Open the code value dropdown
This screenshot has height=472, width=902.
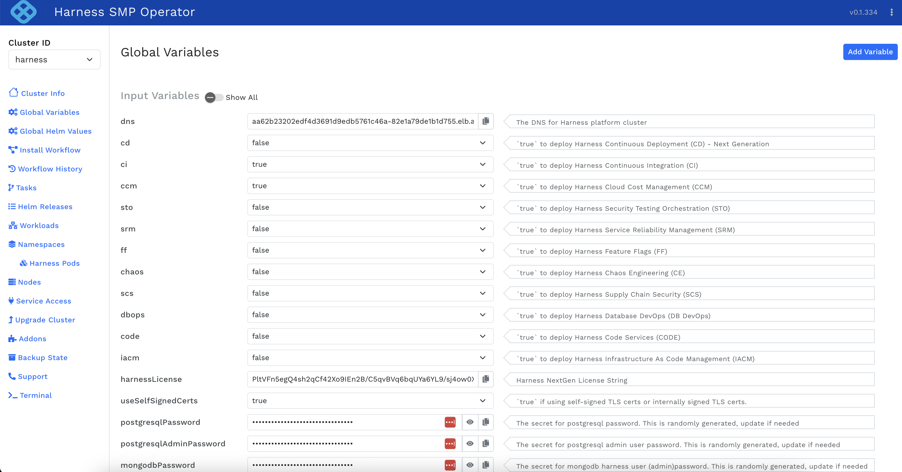click(x=370, y=336)
